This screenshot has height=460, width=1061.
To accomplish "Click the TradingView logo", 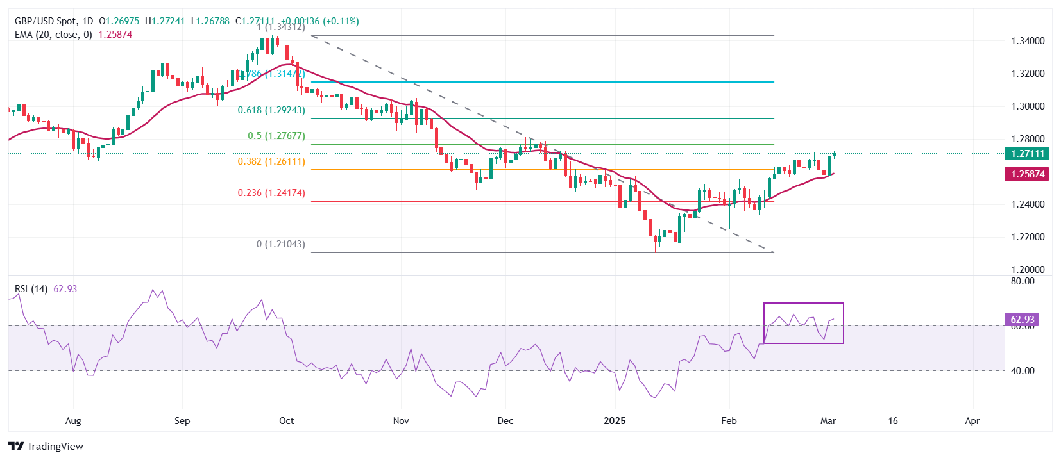I will coord(46,446).
